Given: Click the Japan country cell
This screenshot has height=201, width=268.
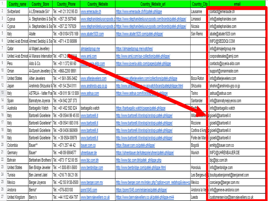Looking at the screenshot, I should click(17, 86).
